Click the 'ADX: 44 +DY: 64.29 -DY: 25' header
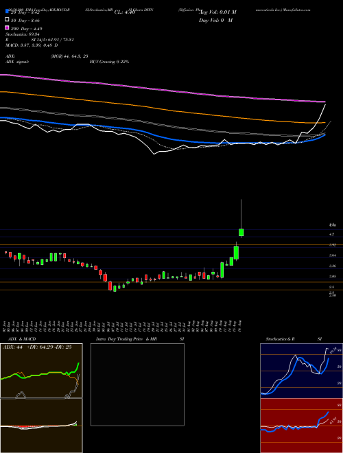343x453 pixels. point(37,347)
